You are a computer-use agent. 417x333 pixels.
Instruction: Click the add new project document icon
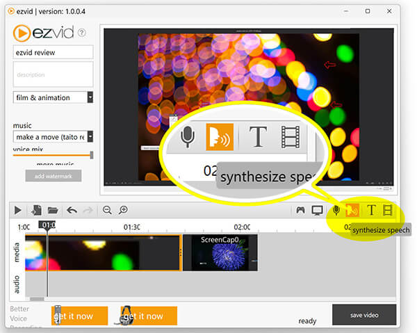(36, 210)
